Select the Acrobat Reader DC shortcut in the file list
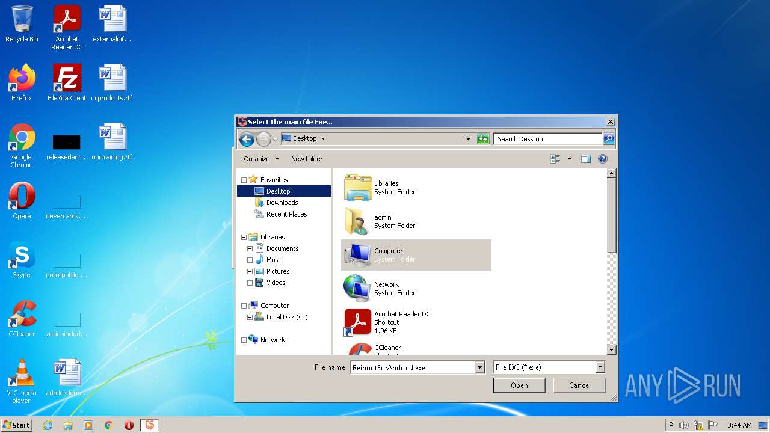Viewport: 770px width, 433px height. pos(416,322)
